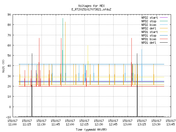This screenshot has width=176, height=132.
Task: Select the 'NPD2 stop' legend label
Action: pos(149,21)
